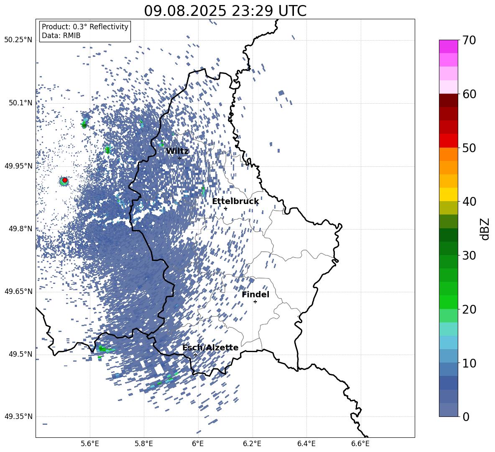Click the yellow colorbar segment above 40
The width and height of the screenshot is (495, 452).
448,194
